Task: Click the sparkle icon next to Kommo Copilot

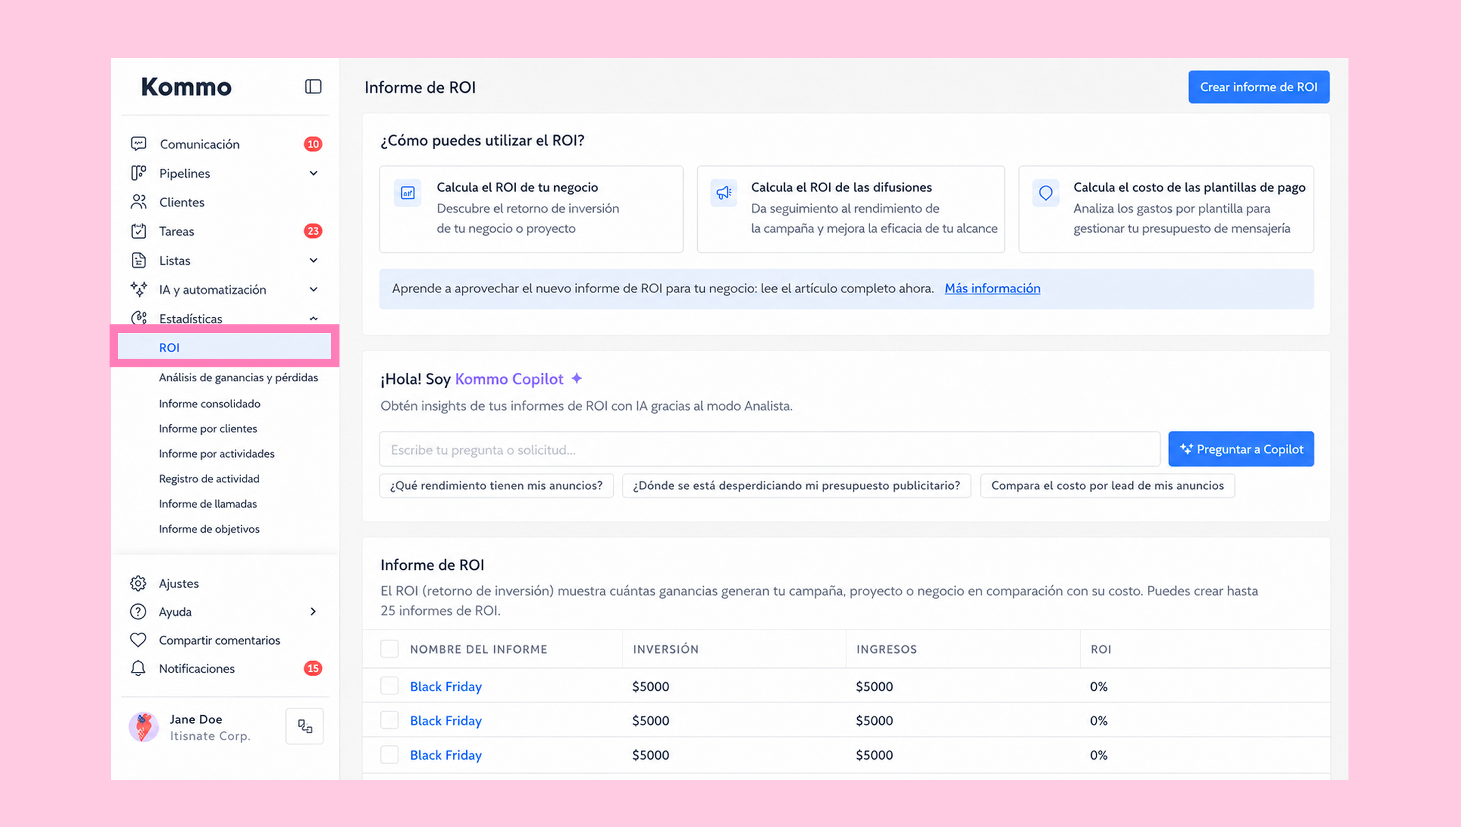Action: [x=576, y=378]
